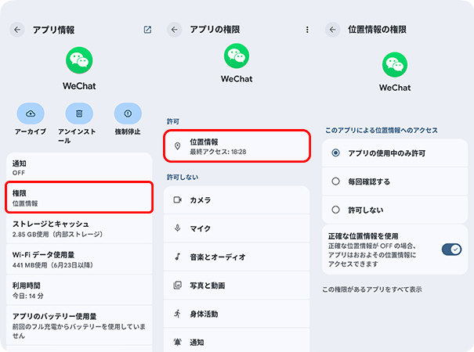Screen dimensions: 474x352
Task: Click 今日: 14 分 usage time value
Action: tap(27, 296)
